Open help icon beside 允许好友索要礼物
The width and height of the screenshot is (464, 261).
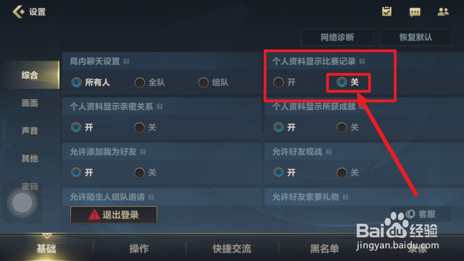tap(345, 197)
